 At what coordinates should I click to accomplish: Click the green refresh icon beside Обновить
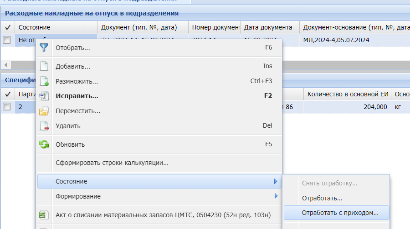point(44,144)
